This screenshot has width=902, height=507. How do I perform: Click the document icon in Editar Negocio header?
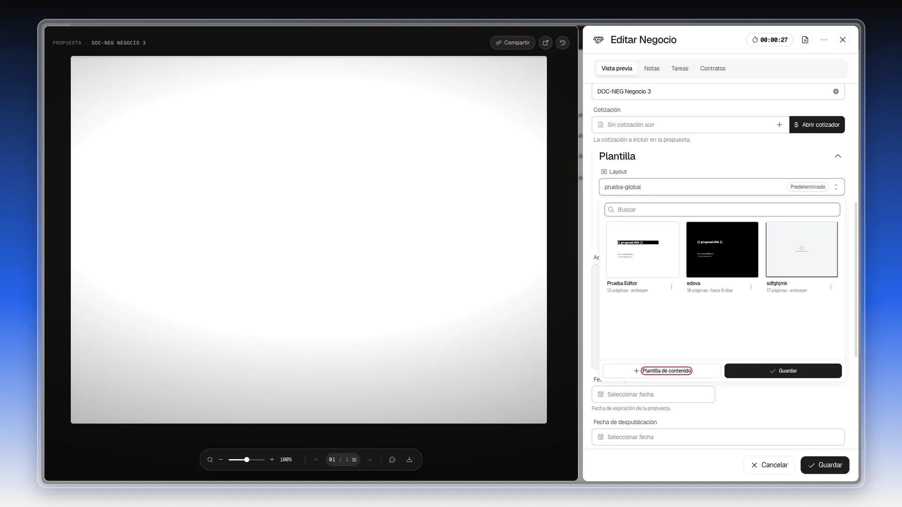pyautogui.click(x=805, y=40)
